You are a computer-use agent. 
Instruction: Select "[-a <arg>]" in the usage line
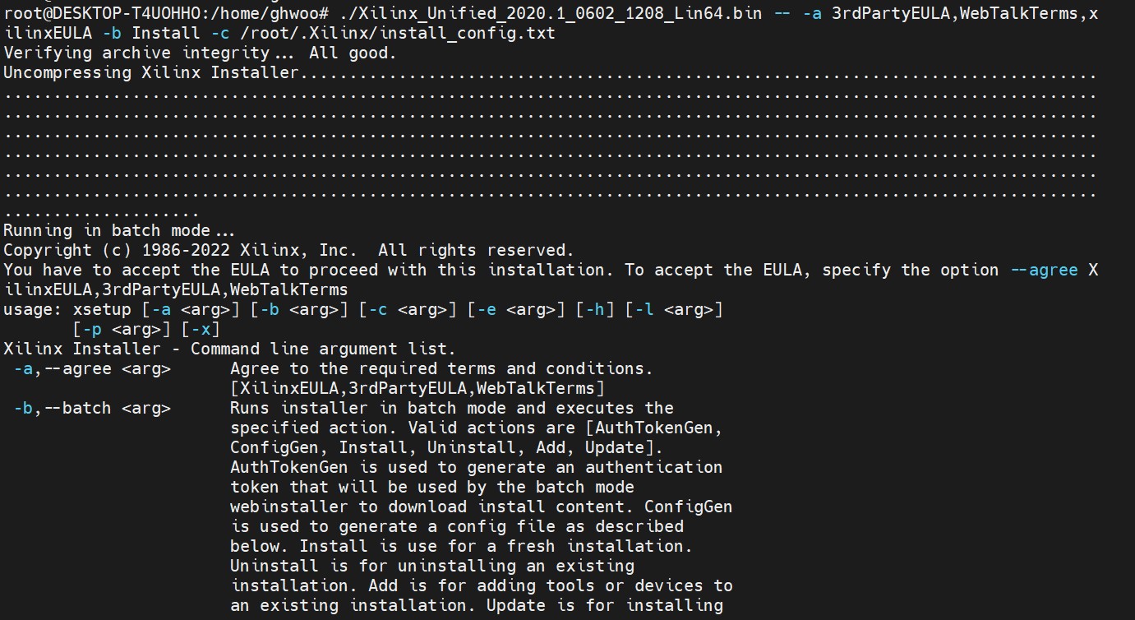[x=191, y=310]
